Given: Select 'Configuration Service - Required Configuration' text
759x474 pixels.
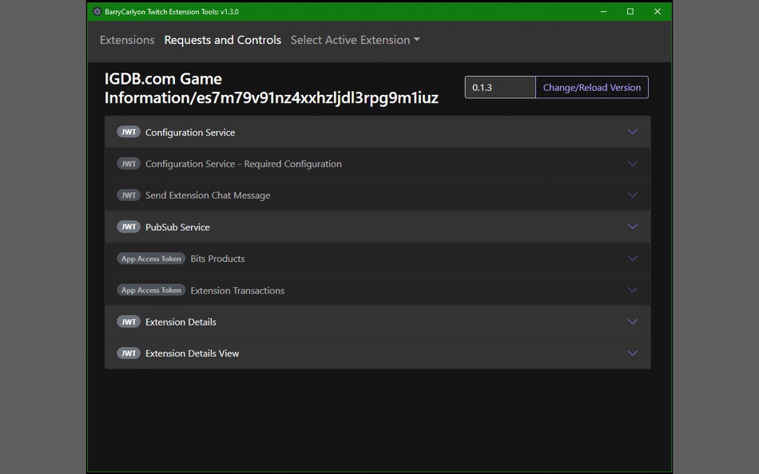Looking at the screenshot, I should point(244,164).
